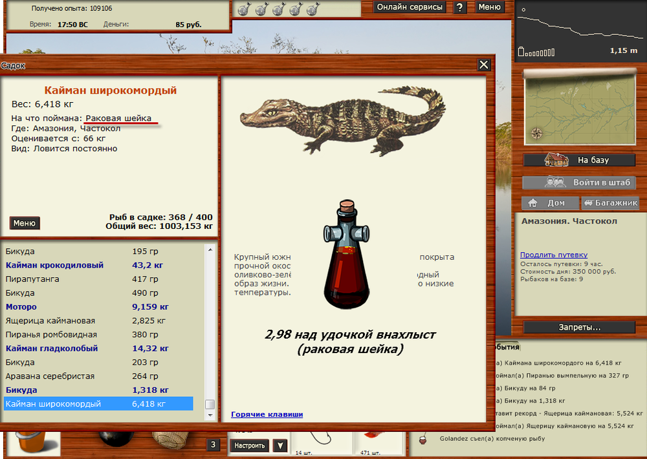Go home with the Дом button
647x459 pixels.
[550, 203]
